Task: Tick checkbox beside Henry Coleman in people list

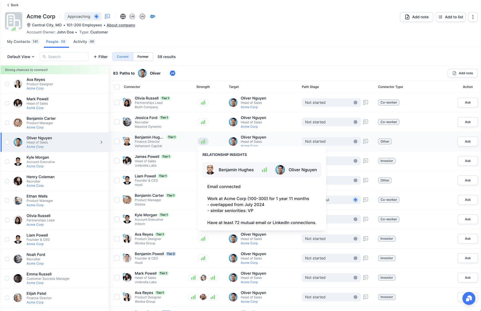Action: pos(7,181)
